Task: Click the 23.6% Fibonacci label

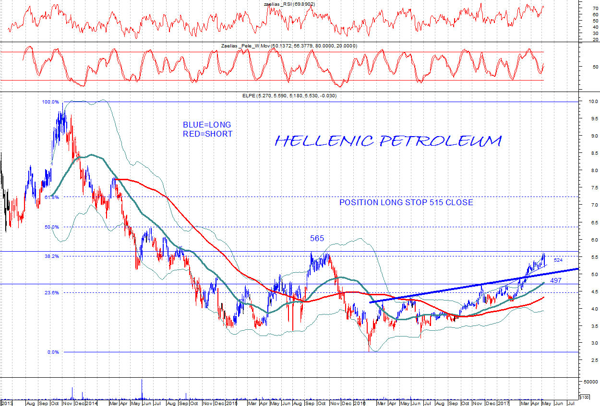Action: (x=52, y=292)
